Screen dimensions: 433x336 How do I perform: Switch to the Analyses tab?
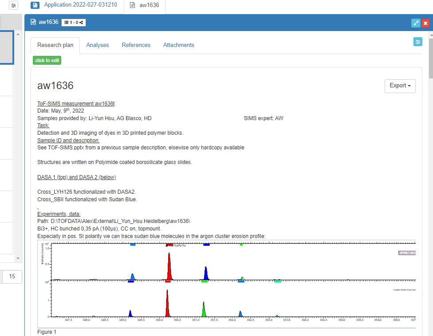point(98,45)
